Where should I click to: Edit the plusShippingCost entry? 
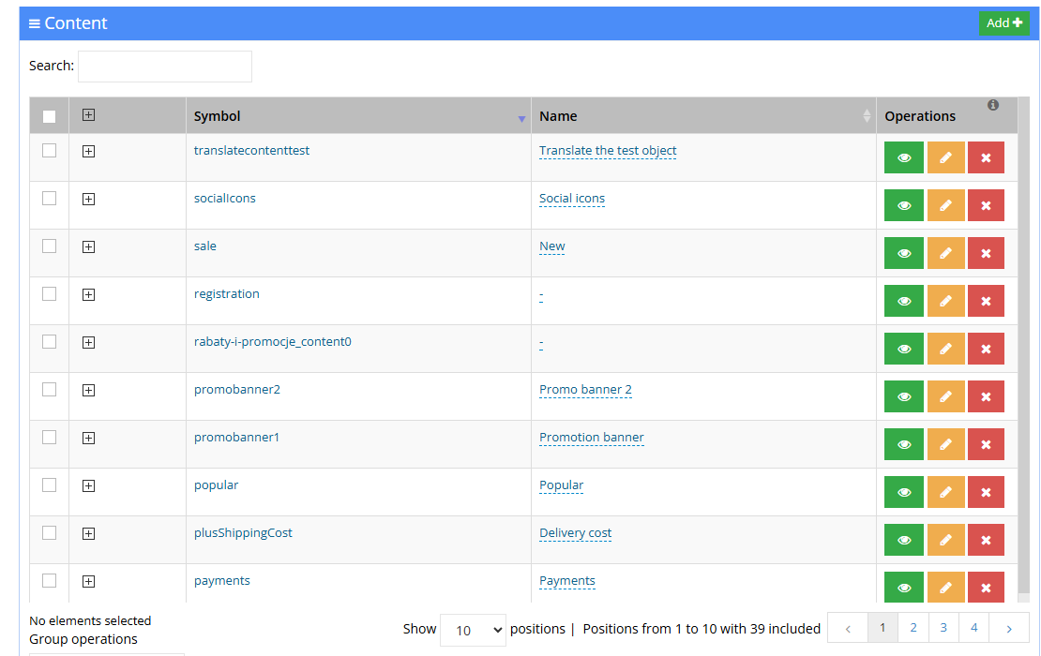click(945, 540)
